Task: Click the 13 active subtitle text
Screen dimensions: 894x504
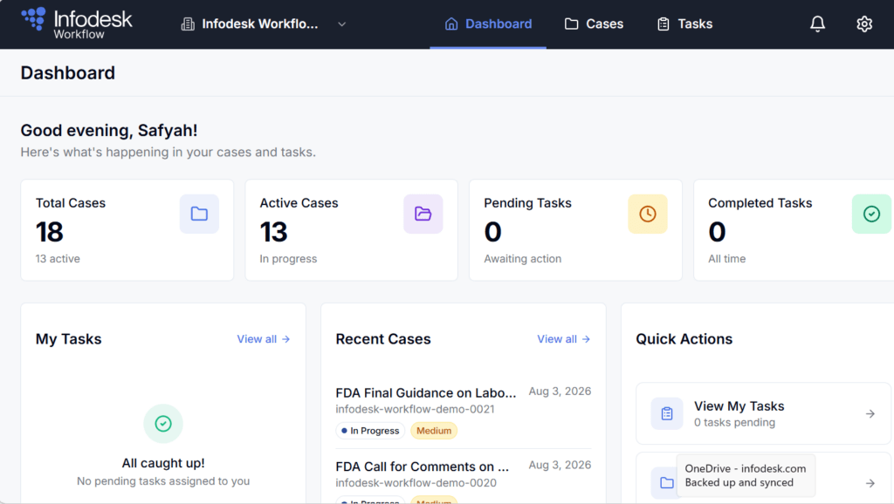Action: pos(58,259)
